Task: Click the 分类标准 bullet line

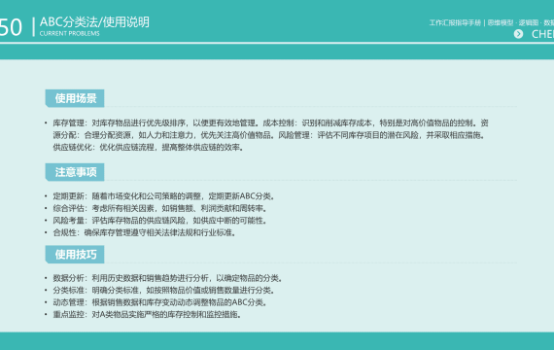Action: 164,291
